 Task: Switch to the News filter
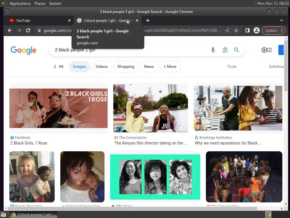149,66
